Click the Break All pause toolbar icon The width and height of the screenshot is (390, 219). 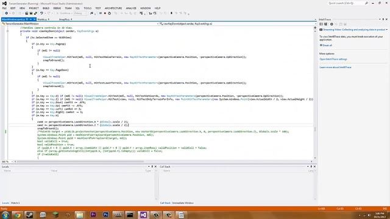click(x=100, y=13)
